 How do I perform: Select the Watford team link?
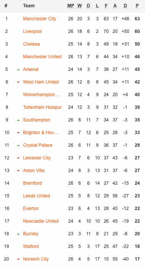31,246
